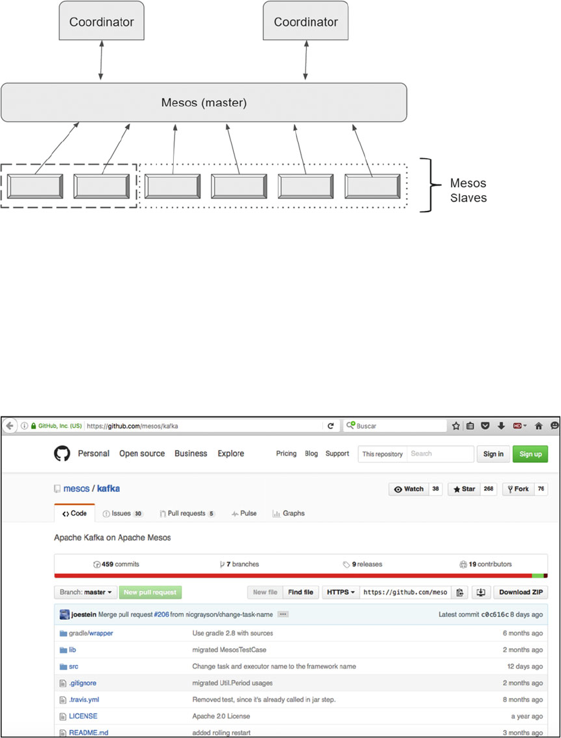The height and width of the screenshot is (738, 561).
Task: Click the green padlock security icon
Action: 33,426
